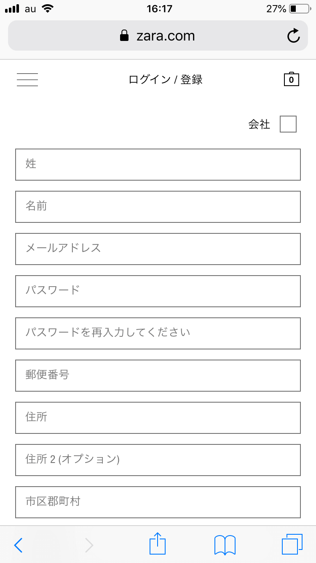Select the 郵便番号 field

click(158, 376)
